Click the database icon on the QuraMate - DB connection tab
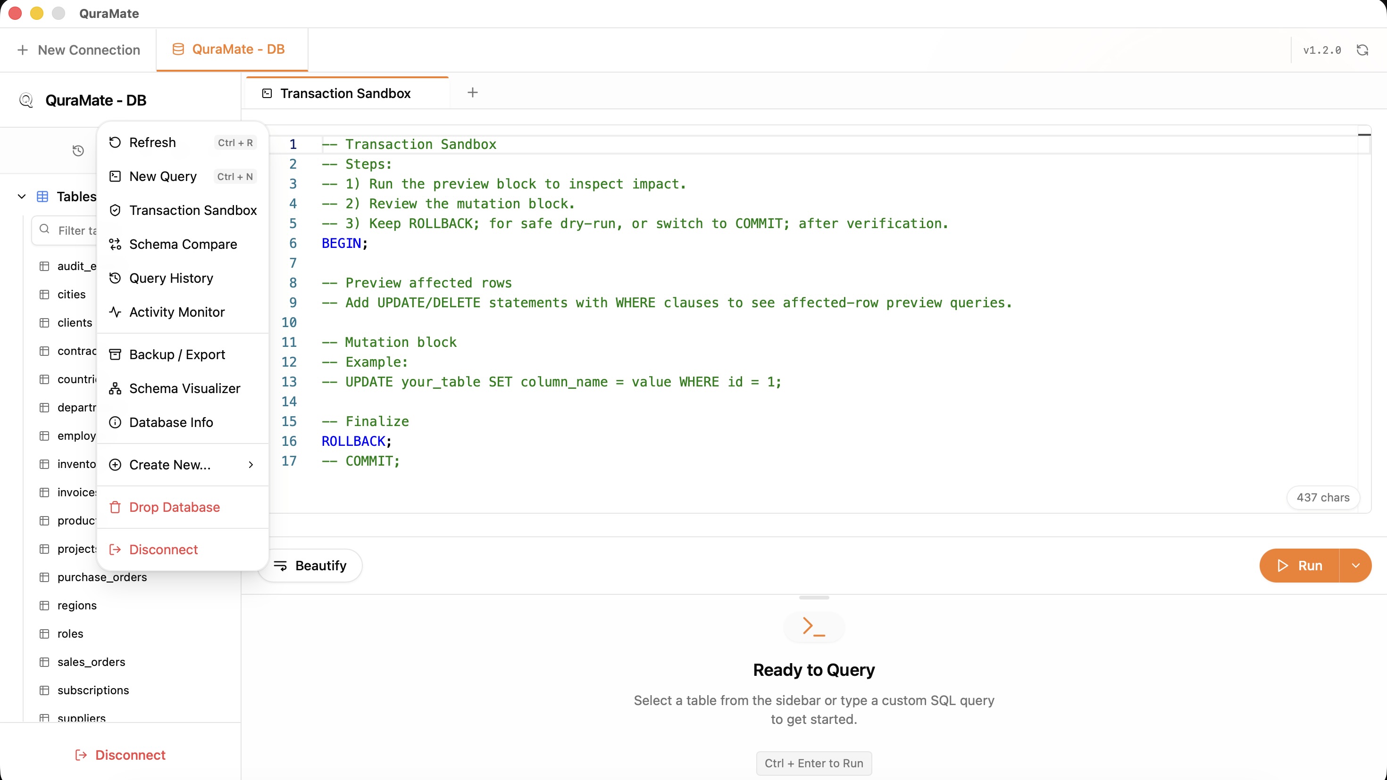Image resolution: width=1387 pixels, height=780 pixels. coord(178,49)
